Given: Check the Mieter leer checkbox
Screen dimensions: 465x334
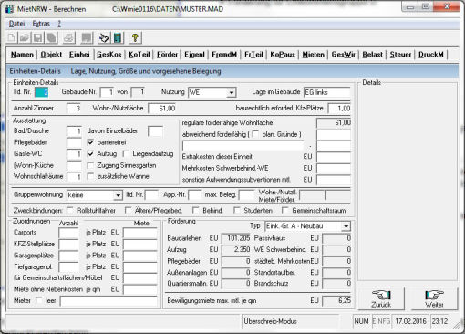Looking at the screenshot, I should (39, 300).
